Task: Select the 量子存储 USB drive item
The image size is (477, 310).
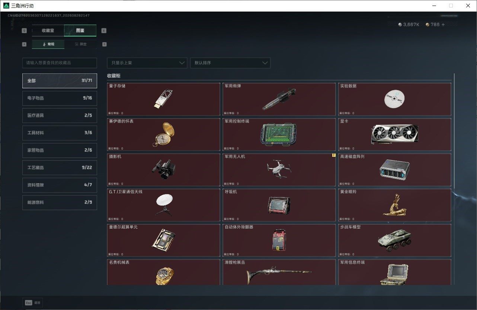Action: (163, 99)
